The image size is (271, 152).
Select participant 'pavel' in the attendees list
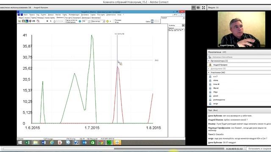pos(216,96)
